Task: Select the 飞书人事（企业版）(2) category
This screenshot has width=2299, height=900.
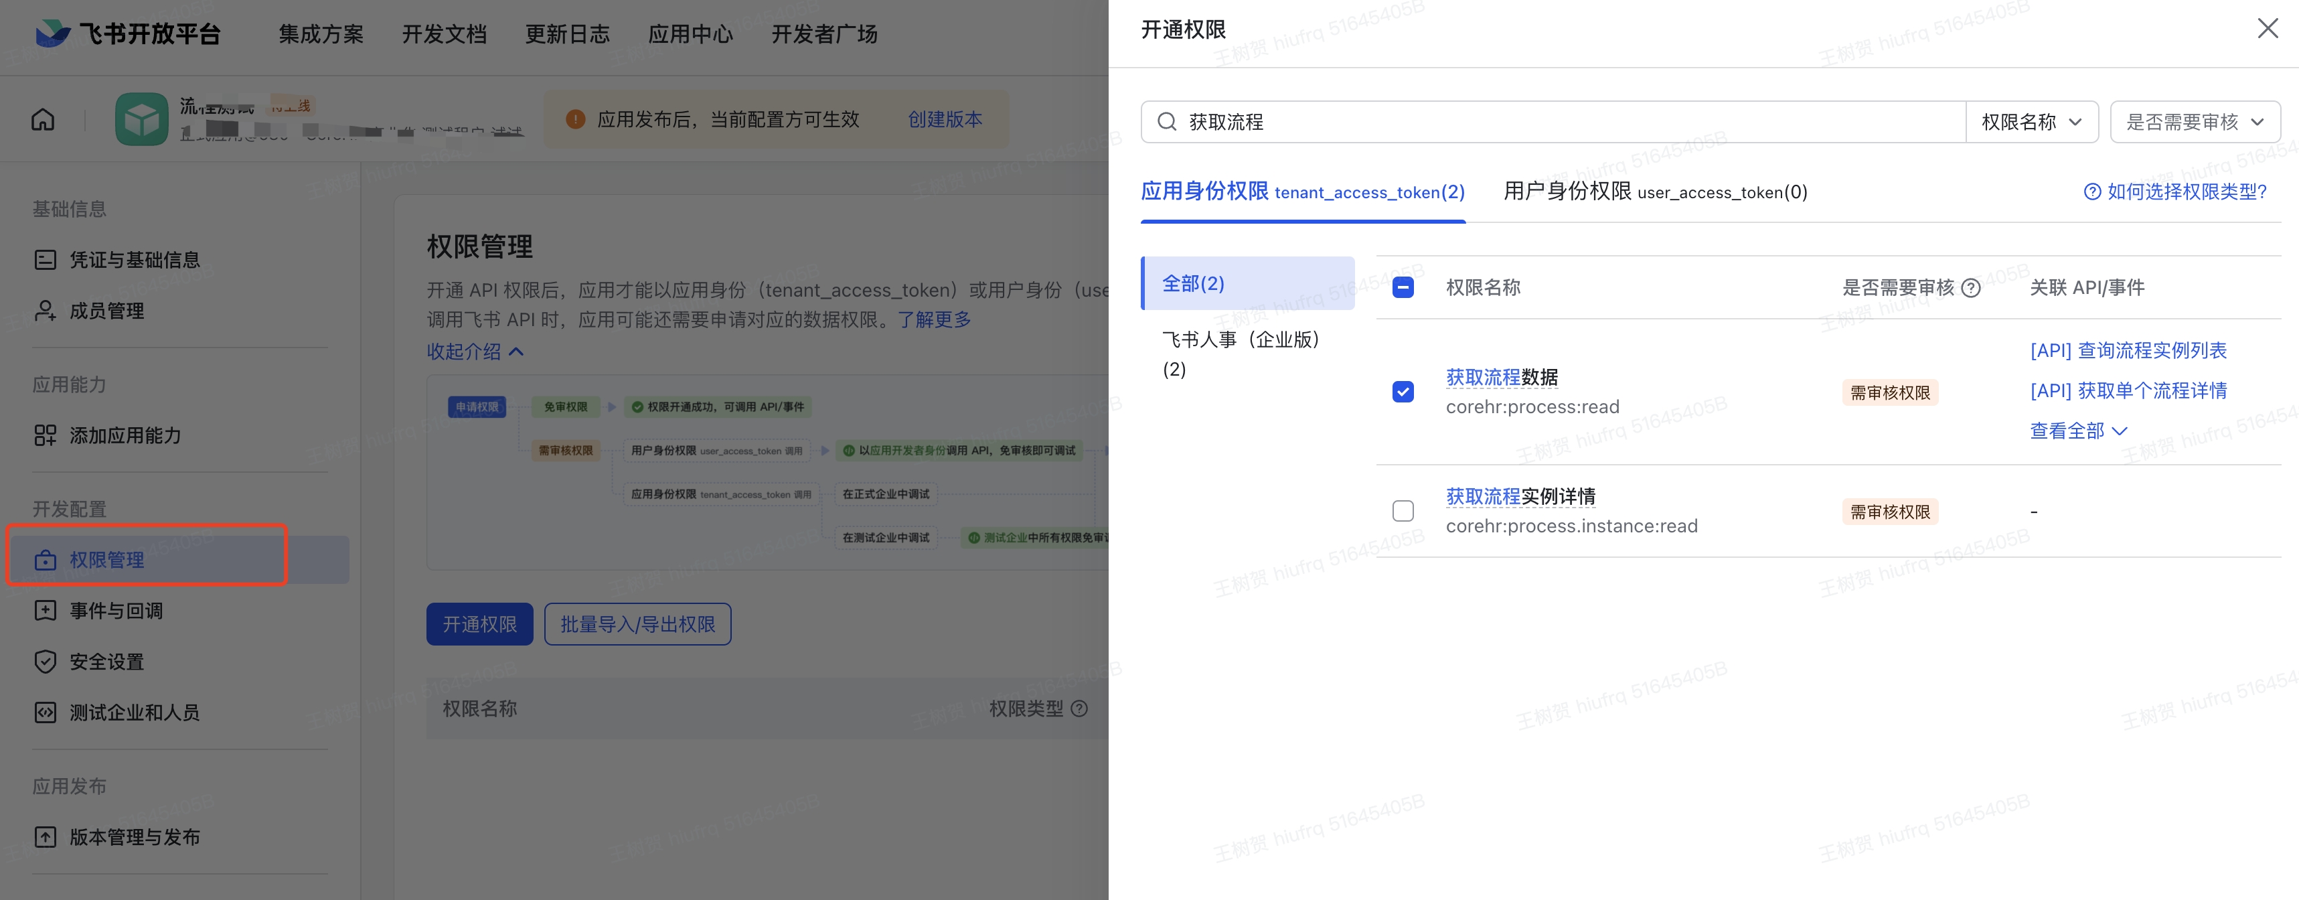Action: (1248, 354)
